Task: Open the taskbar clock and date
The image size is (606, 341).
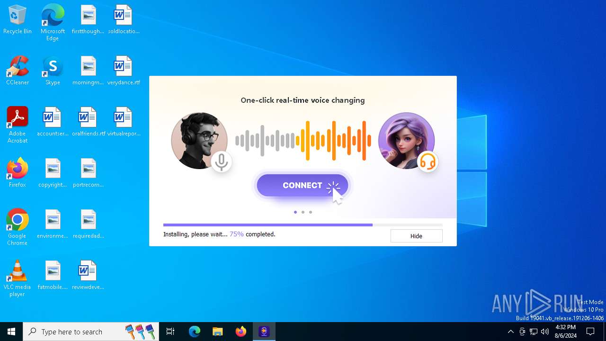Action: [x=566, y=332]
